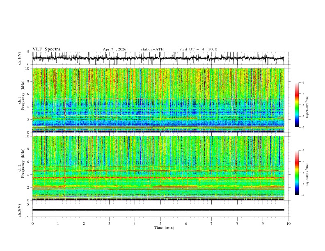Click the ch.1 voltage waveform trace
325x251 pixels.
(x=158, y=58)
